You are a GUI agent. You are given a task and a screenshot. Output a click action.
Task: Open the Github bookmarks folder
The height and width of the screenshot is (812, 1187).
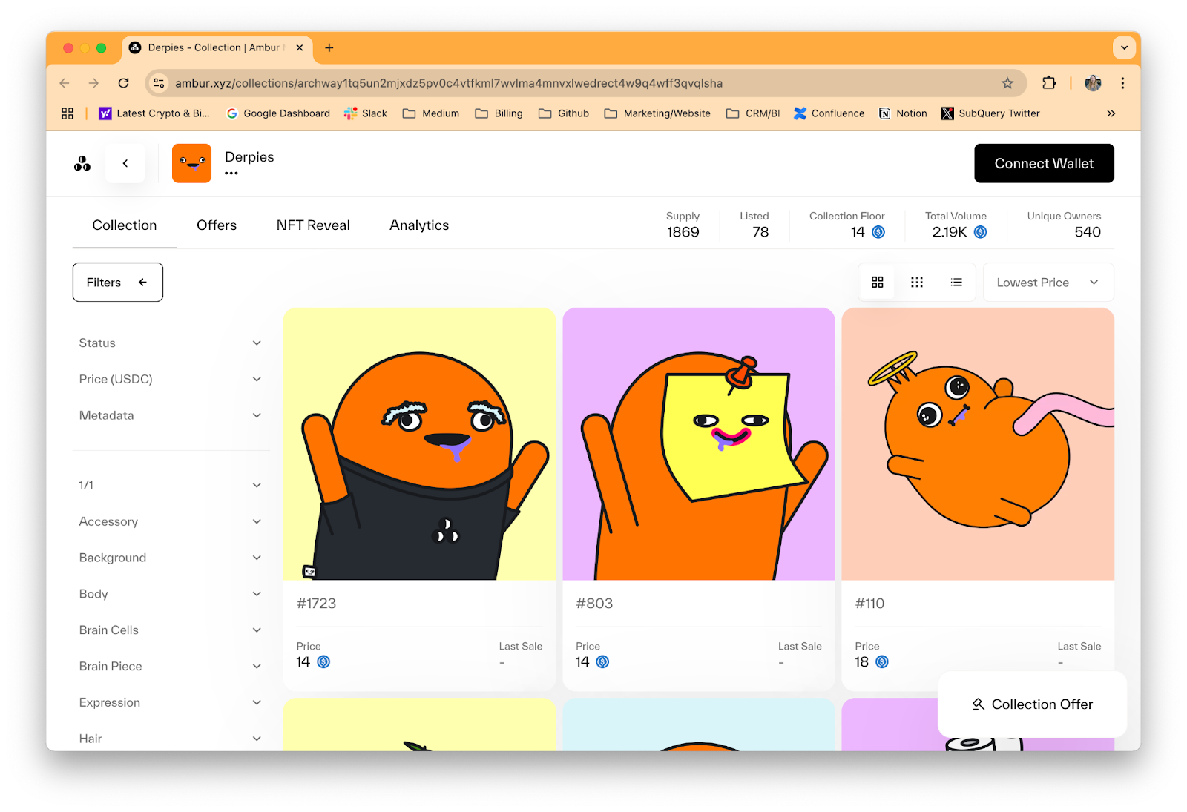click(x=564, y=113)
